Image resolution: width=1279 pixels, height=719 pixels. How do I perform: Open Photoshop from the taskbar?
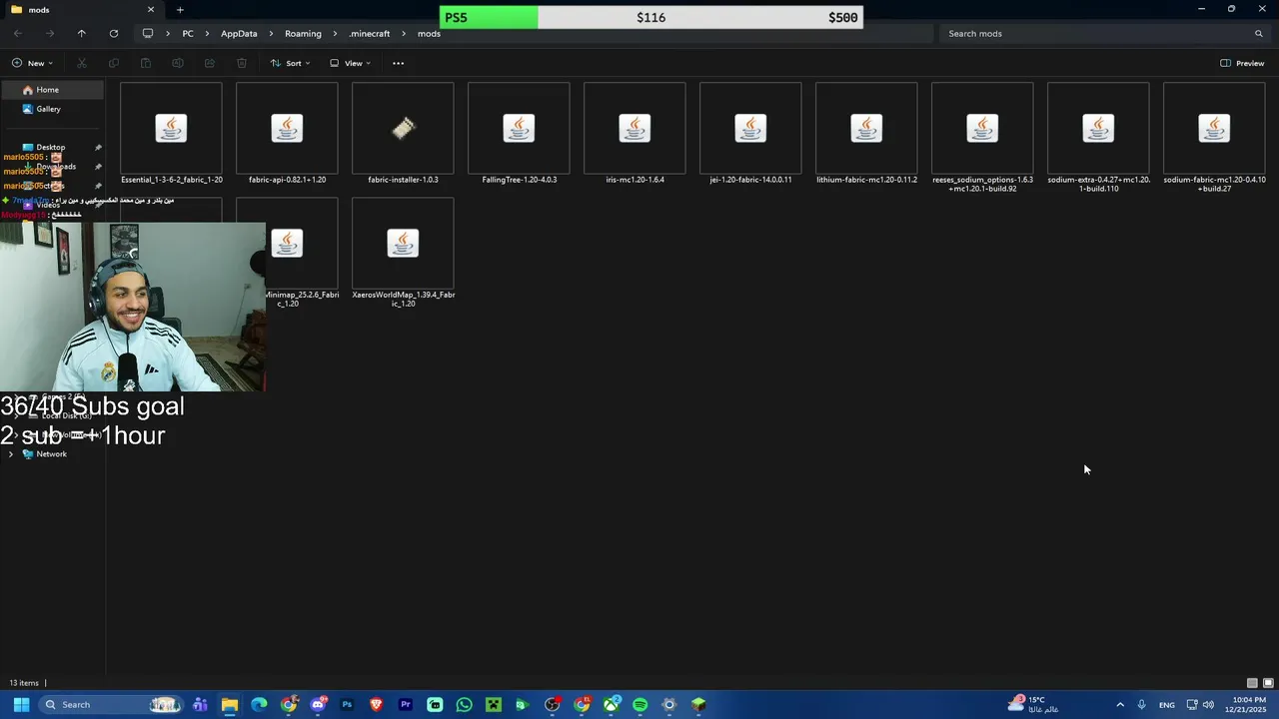point(347,704)
